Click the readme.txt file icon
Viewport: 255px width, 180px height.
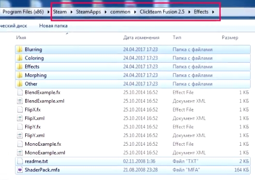pyautogui.click(x=20, y=161)
